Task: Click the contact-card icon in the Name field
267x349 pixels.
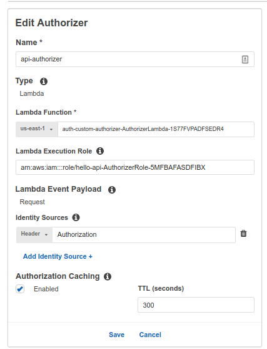Action: [245, 60]
